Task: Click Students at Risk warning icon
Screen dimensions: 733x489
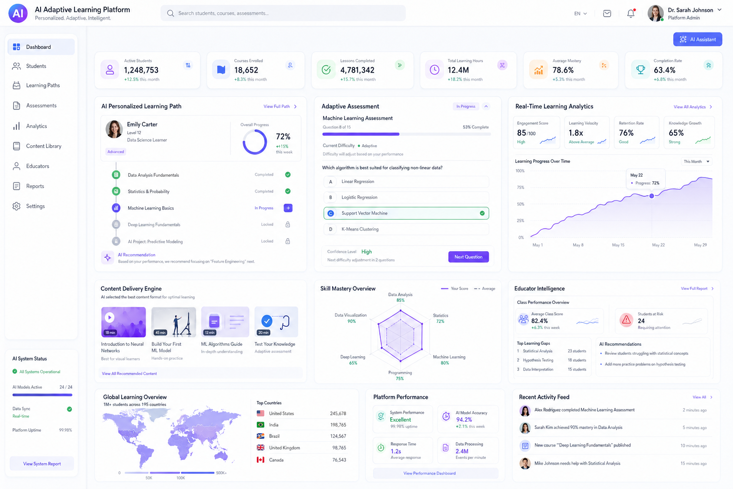Action: (x=627, y=320)
